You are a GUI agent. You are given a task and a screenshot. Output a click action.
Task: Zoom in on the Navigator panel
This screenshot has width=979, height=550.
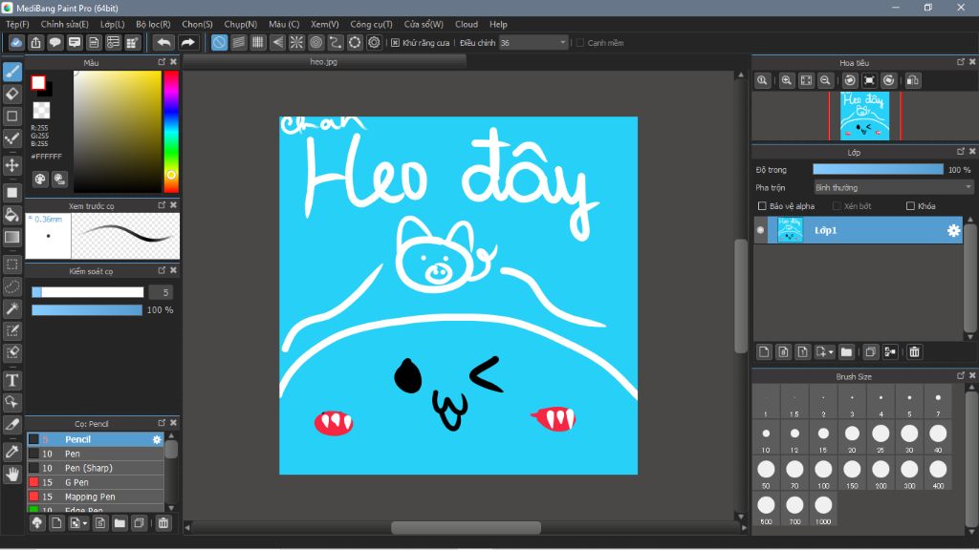[787, 80]
